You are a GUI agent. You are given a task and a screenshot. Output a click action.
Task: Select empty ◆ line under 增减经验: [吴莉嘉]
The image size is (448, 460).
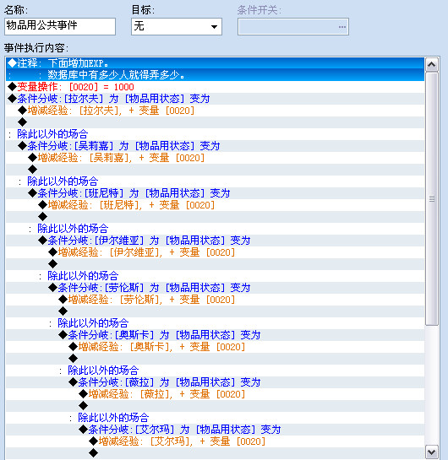tap(216, 170)
